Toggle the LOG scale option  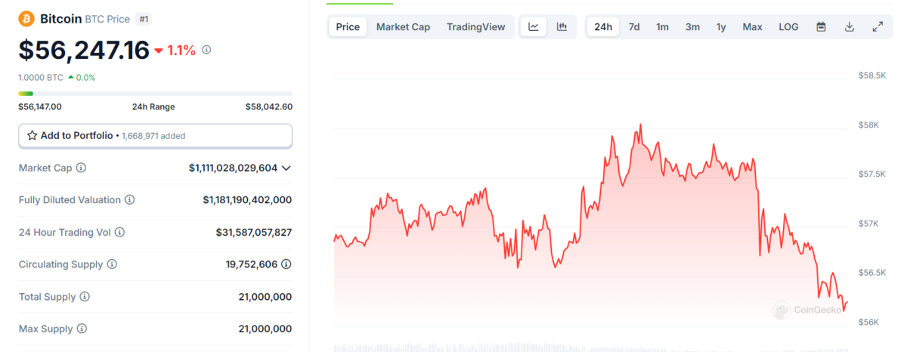788,27
